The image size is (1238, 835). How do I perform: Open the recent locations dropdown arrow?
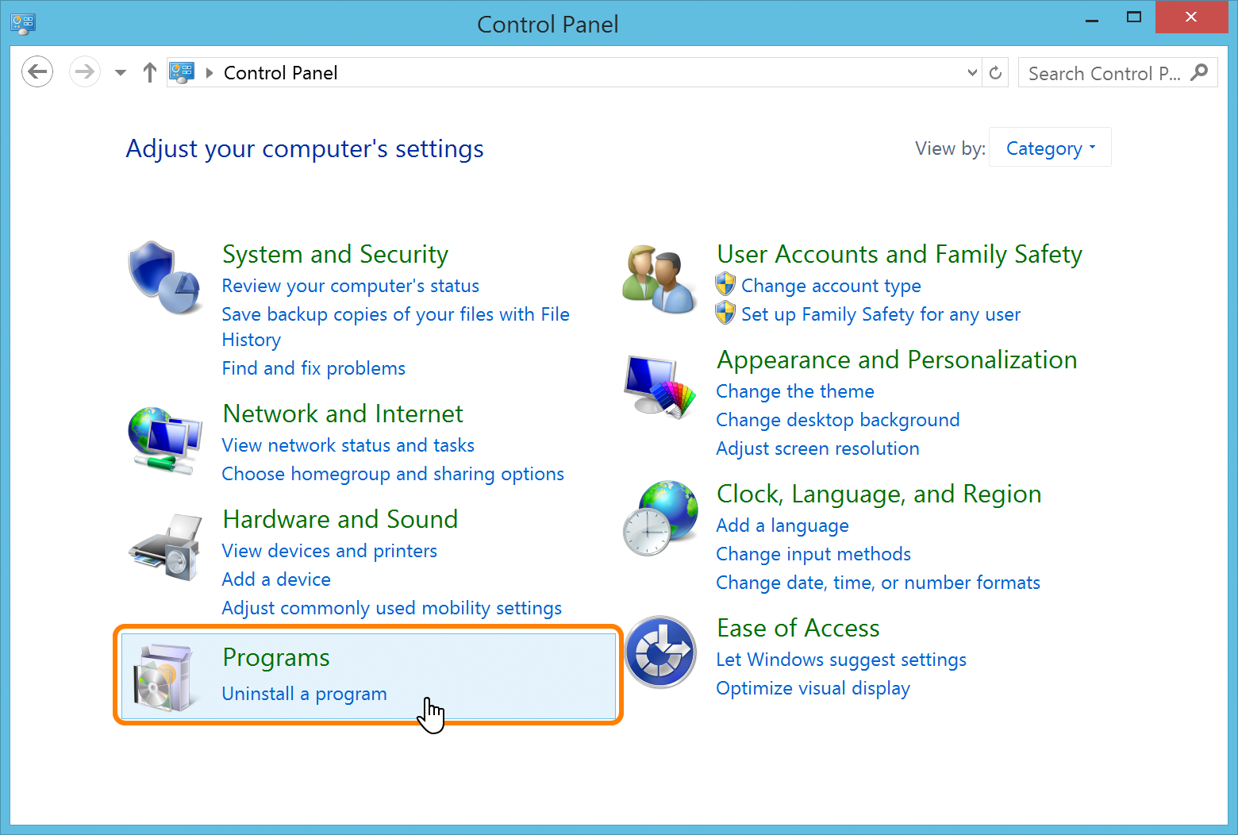pos(121,73)
